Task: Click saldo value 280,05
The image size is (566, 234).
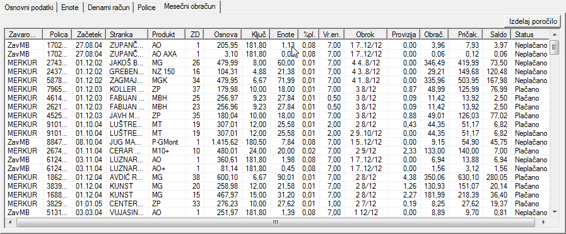Action: 497,177
